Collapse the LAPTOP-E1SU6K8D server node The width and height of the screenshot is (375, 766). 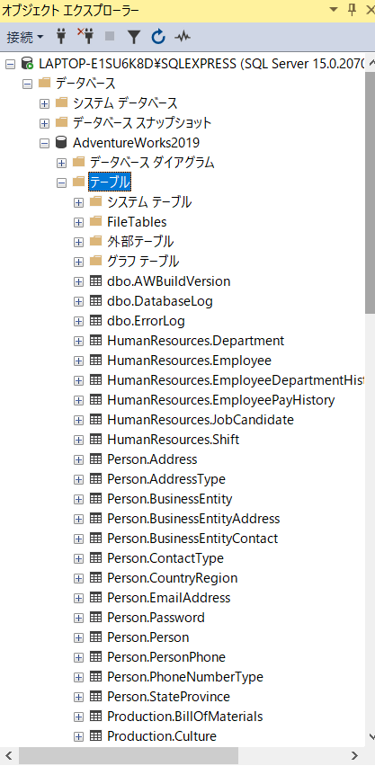click(x=10, y=64)
